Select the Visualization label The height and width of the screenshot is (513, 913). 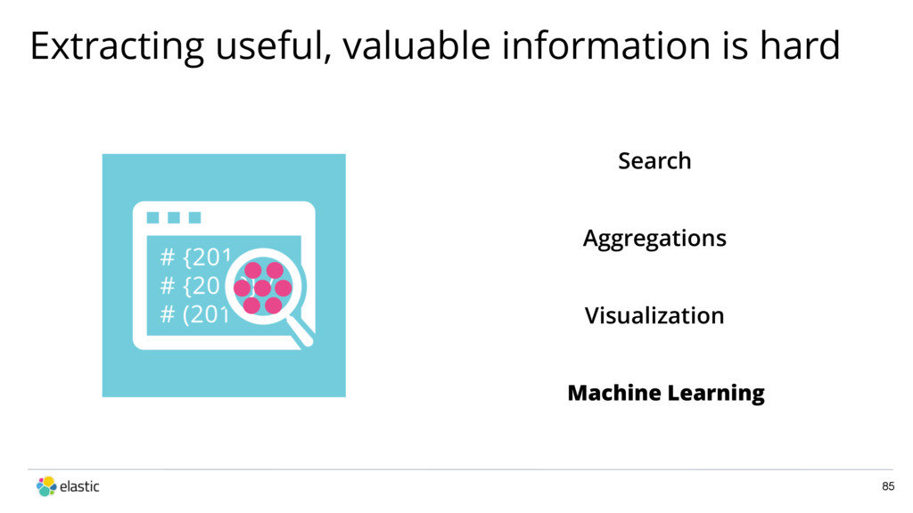click(x=654, y=316)
